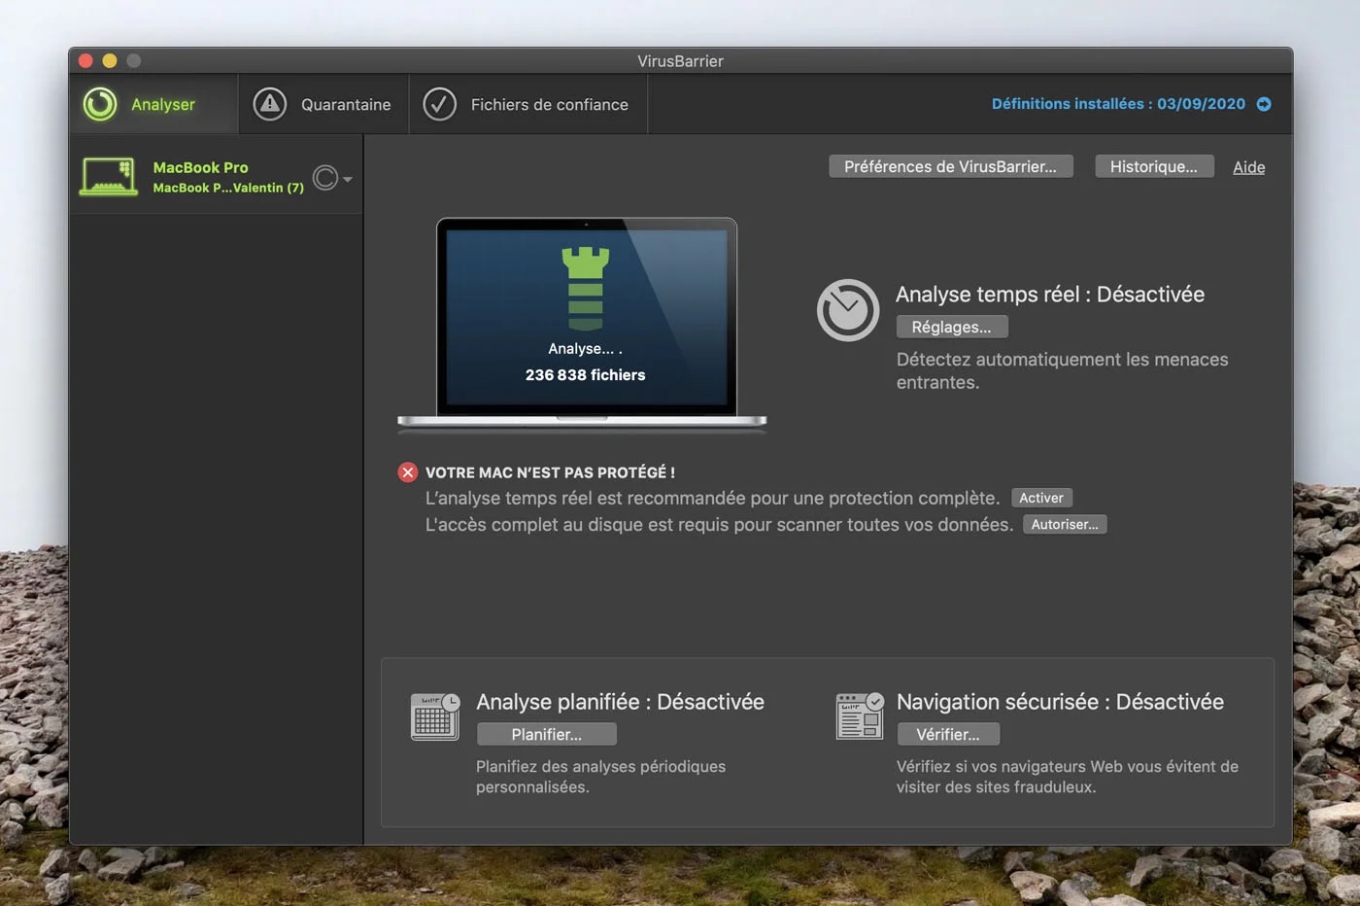1360x906 pixels.
Task: Open Préférences de VirusBarrier...
Action: [x=950, y=166]
